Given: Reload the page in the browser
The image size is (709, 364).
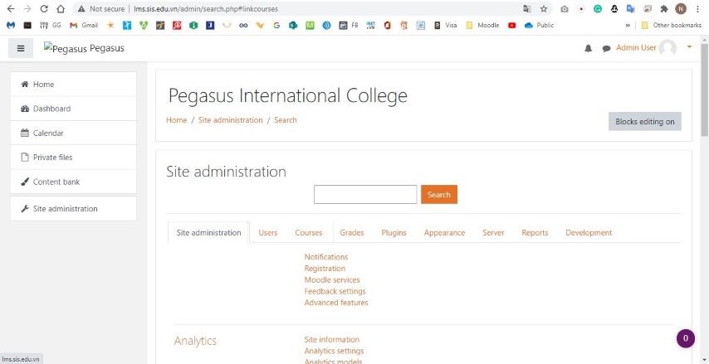Looking at the screenshot, I should coord(44,9).
